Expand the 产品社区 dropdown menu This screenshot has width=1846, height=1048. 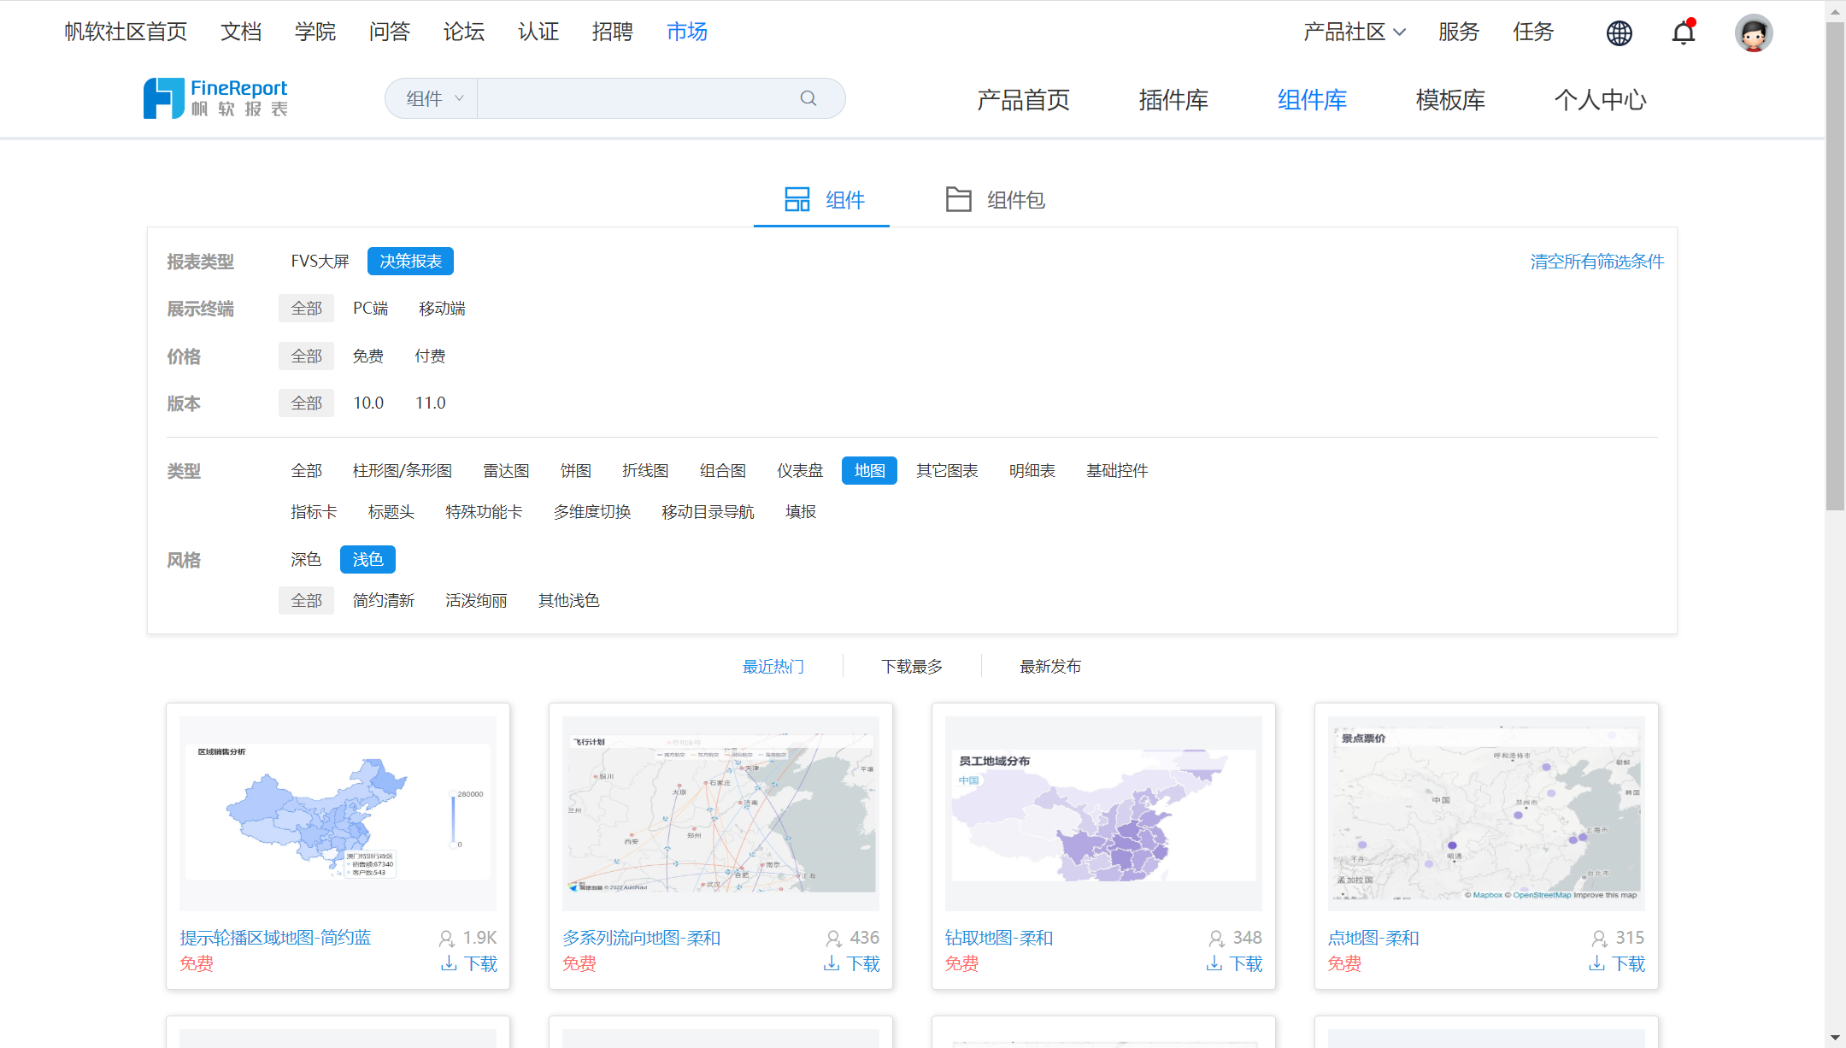pos(1354,32)
